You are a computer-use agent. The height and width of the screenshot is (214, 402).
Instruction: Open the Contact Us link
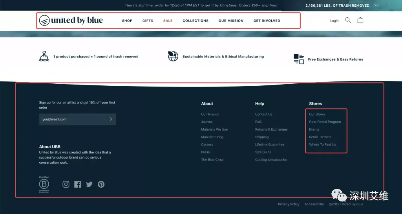(x=263, y=114)
